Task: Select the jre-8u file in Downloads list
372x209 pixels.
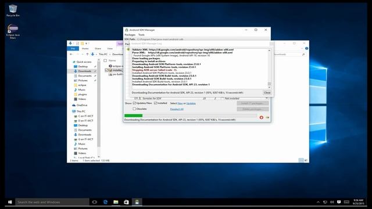Action: 116,74
